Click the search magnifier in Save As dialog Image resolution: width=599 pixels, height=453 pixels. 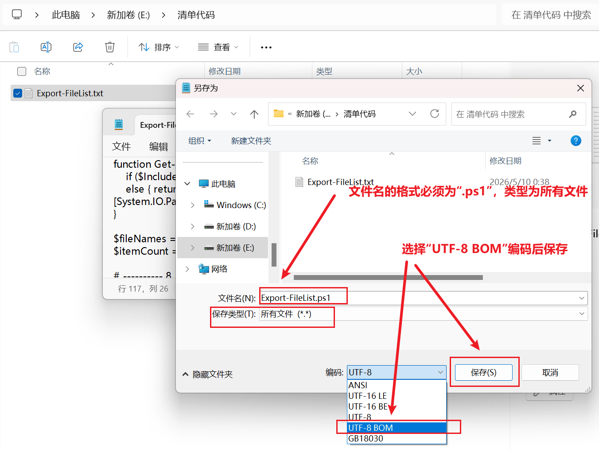point(573,114)
